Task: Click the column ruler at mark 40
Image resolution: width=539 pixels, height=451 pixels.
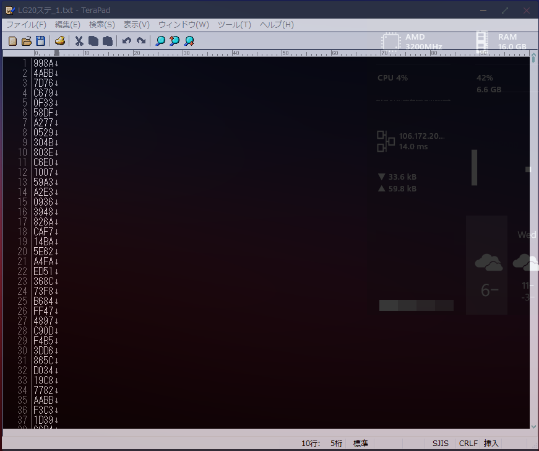Action: [x=236, y=53]
